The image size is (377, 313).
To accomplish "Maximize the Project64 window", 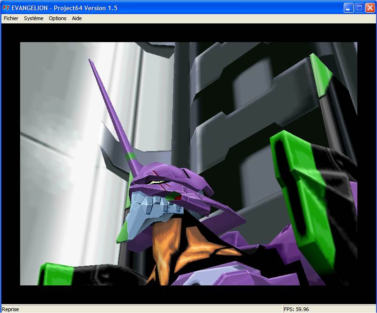I will coord(359,8).
